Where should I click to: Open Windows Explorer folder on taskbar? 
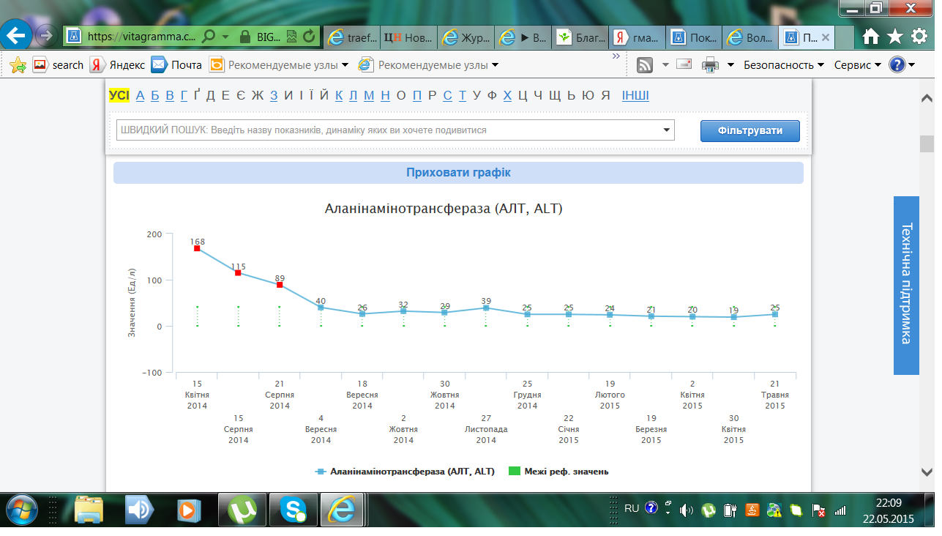tap(89, 510)
